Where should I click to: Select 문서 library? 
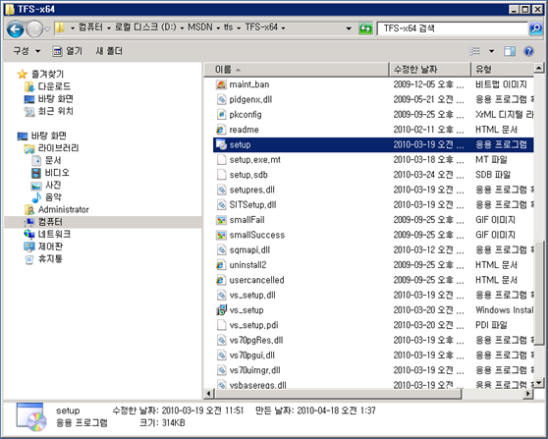pyautogui.click(x=53, y=160)
